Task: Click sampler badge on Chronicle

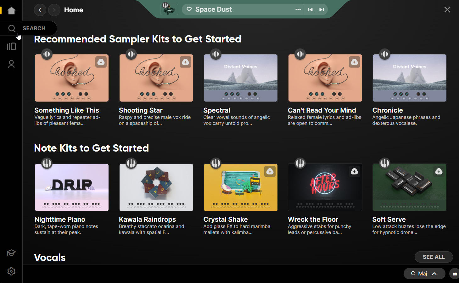Action: click(x=385, y=54)
